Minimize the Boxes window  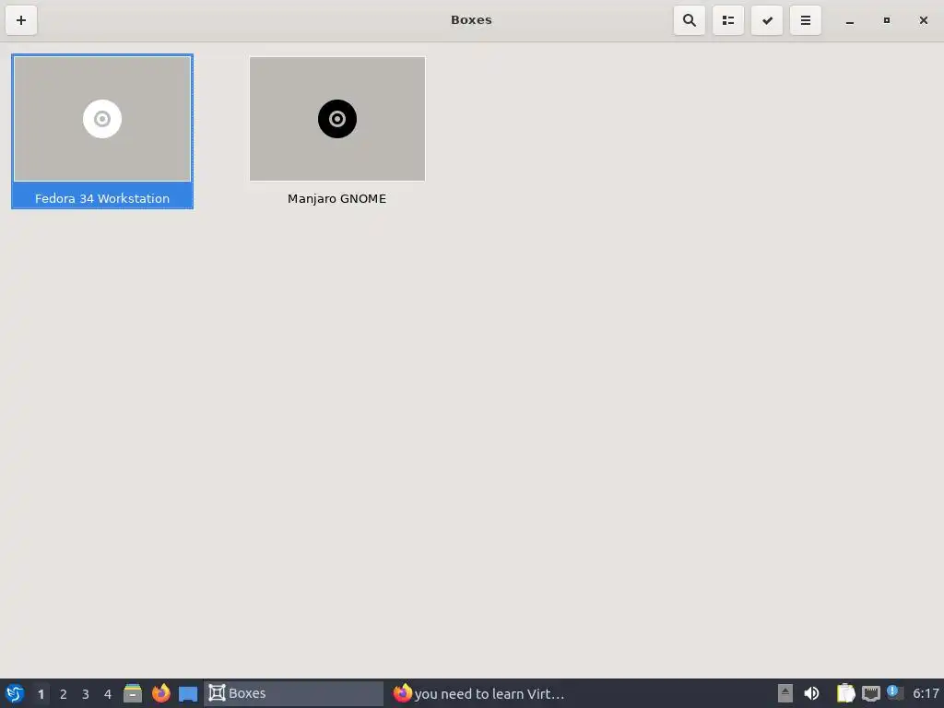(x=849, y=20)
